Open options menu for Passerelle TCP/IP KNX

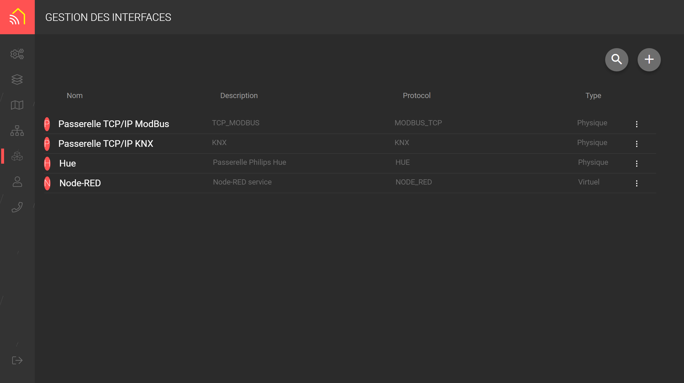636,144
